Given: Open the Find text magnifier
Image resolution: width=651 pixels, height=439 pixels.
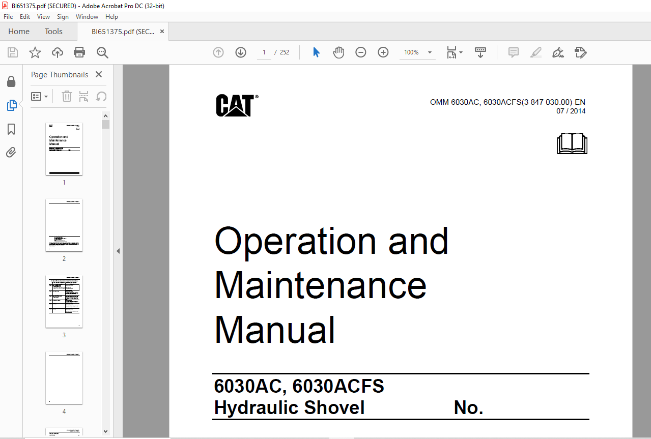Looking at the screenshot, I should [x=102, y=52].
